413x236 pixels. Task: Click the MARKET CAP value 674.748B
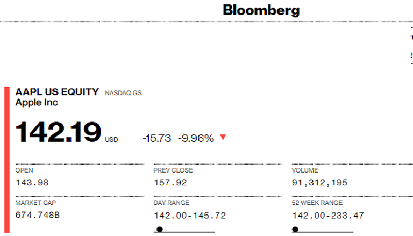(38, 216)
